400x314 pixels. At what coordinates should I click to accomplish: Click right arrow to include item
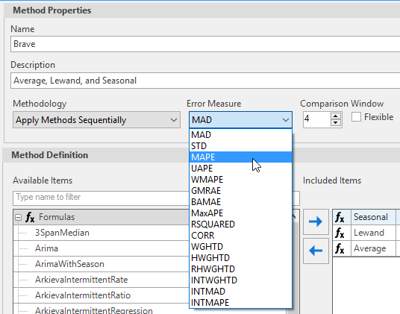tap(316, 222)
